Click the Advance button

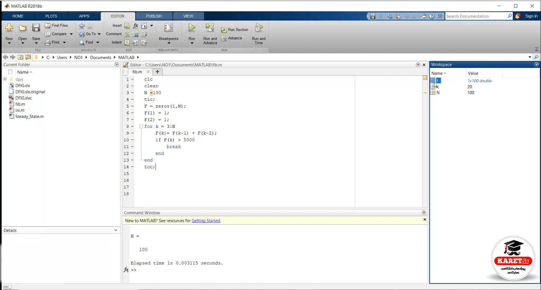[x=232, y=38]
